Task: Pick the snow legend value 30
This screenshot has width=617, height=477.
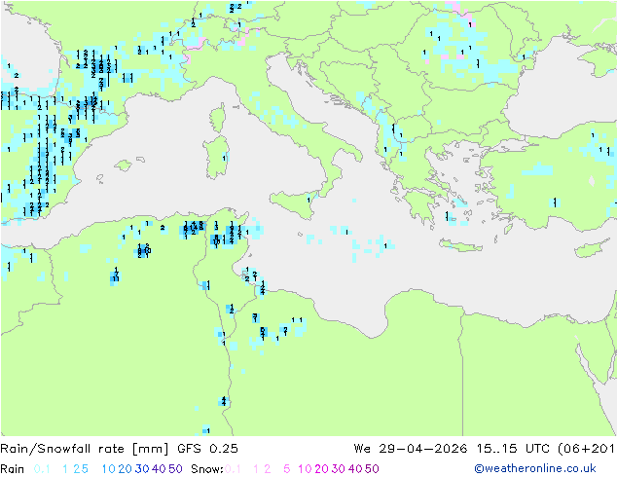Action: [339, 469]
